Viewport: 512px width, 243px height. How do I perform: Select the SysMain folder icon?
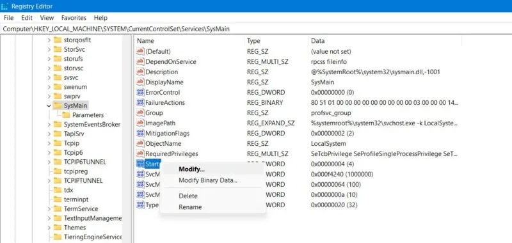tap(58, 106)
